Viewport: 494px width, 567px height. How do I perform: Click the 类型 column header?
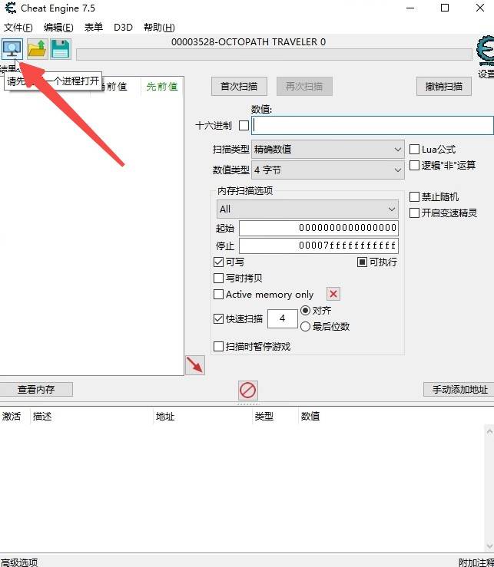pyautogui.click(x=264, y=416)
